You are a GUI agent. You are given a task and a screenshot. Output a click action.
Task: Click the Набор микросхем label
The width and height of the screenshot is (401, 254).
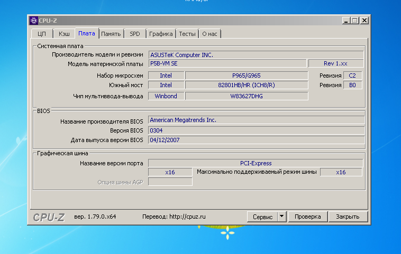(x=120, y=76)
